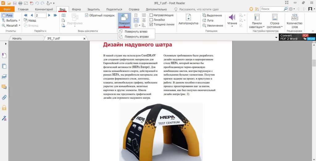Switch to the Справка tab
The image size is (316, 161).
point(134,9)
